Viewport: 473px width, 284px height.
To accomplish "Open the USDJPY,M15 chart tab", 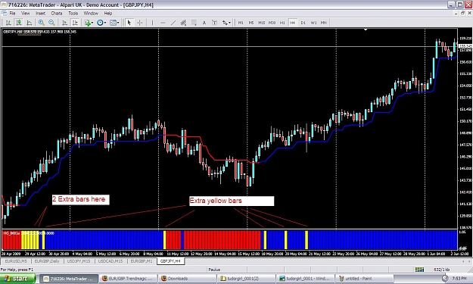I will click(x=79, y=261).
